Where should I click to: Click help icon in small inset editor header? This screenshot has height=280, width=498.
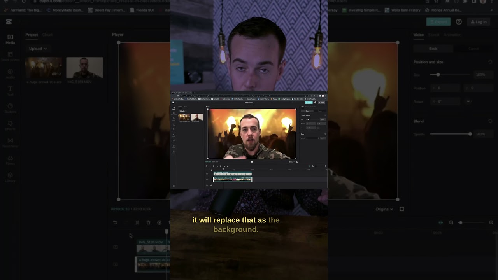click(x=315, y=103)
